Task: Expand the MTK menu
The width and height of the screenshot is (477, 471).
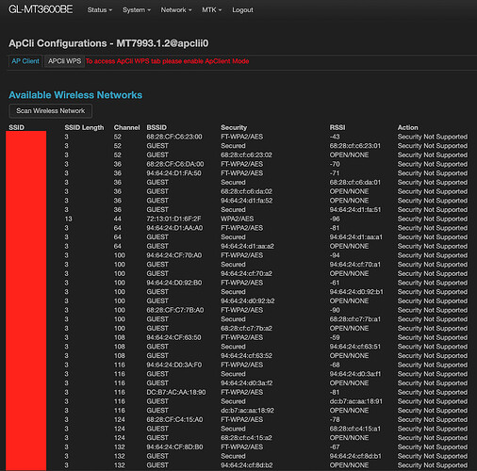Action: click(x=211, y=10)
